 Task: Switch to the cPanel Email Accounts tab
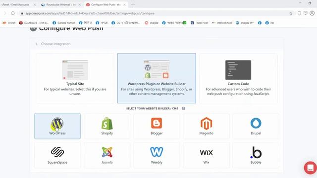tap(15, 4)
